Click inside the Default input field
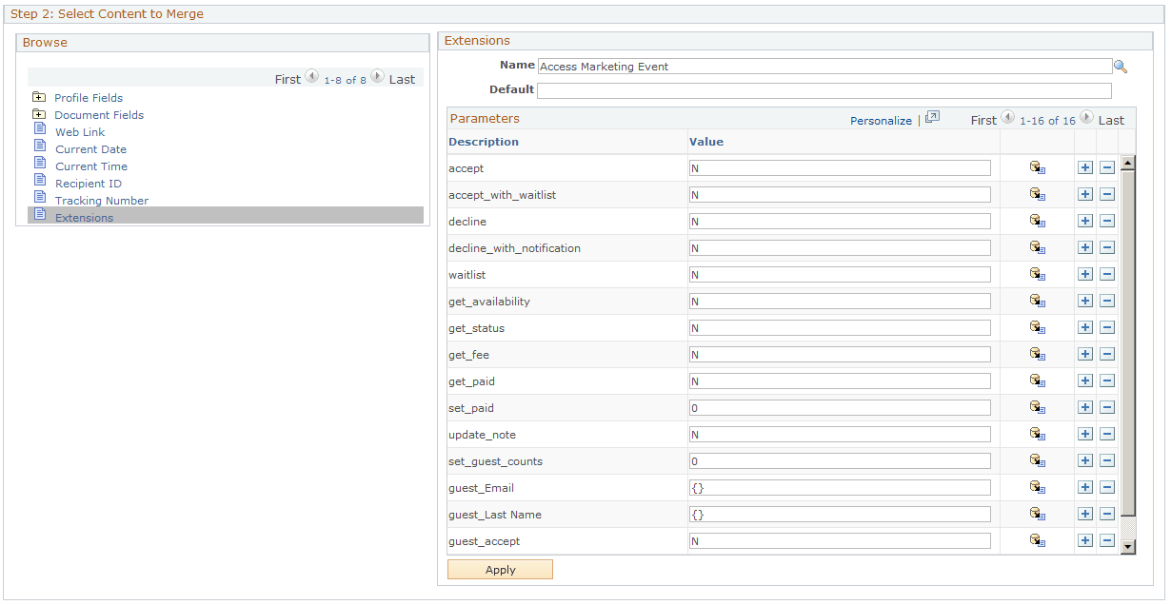The height and width of the screenshot is (605, 1171). [762, 90]
